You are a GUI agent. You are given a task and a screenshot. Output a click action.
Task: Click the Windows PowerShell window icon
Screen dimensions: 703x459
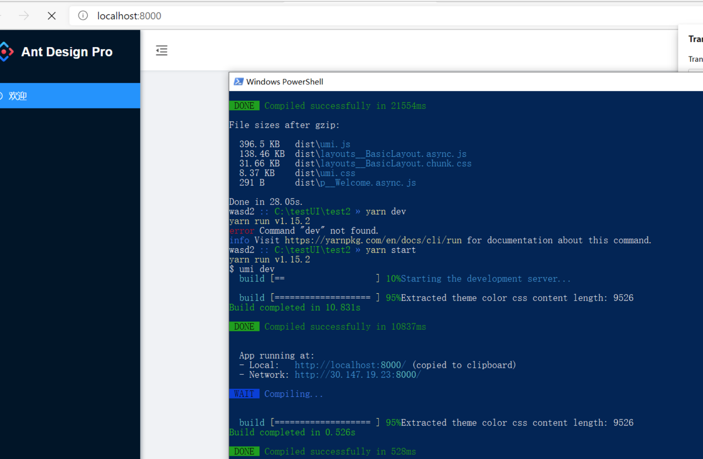(x=239, y=82)
